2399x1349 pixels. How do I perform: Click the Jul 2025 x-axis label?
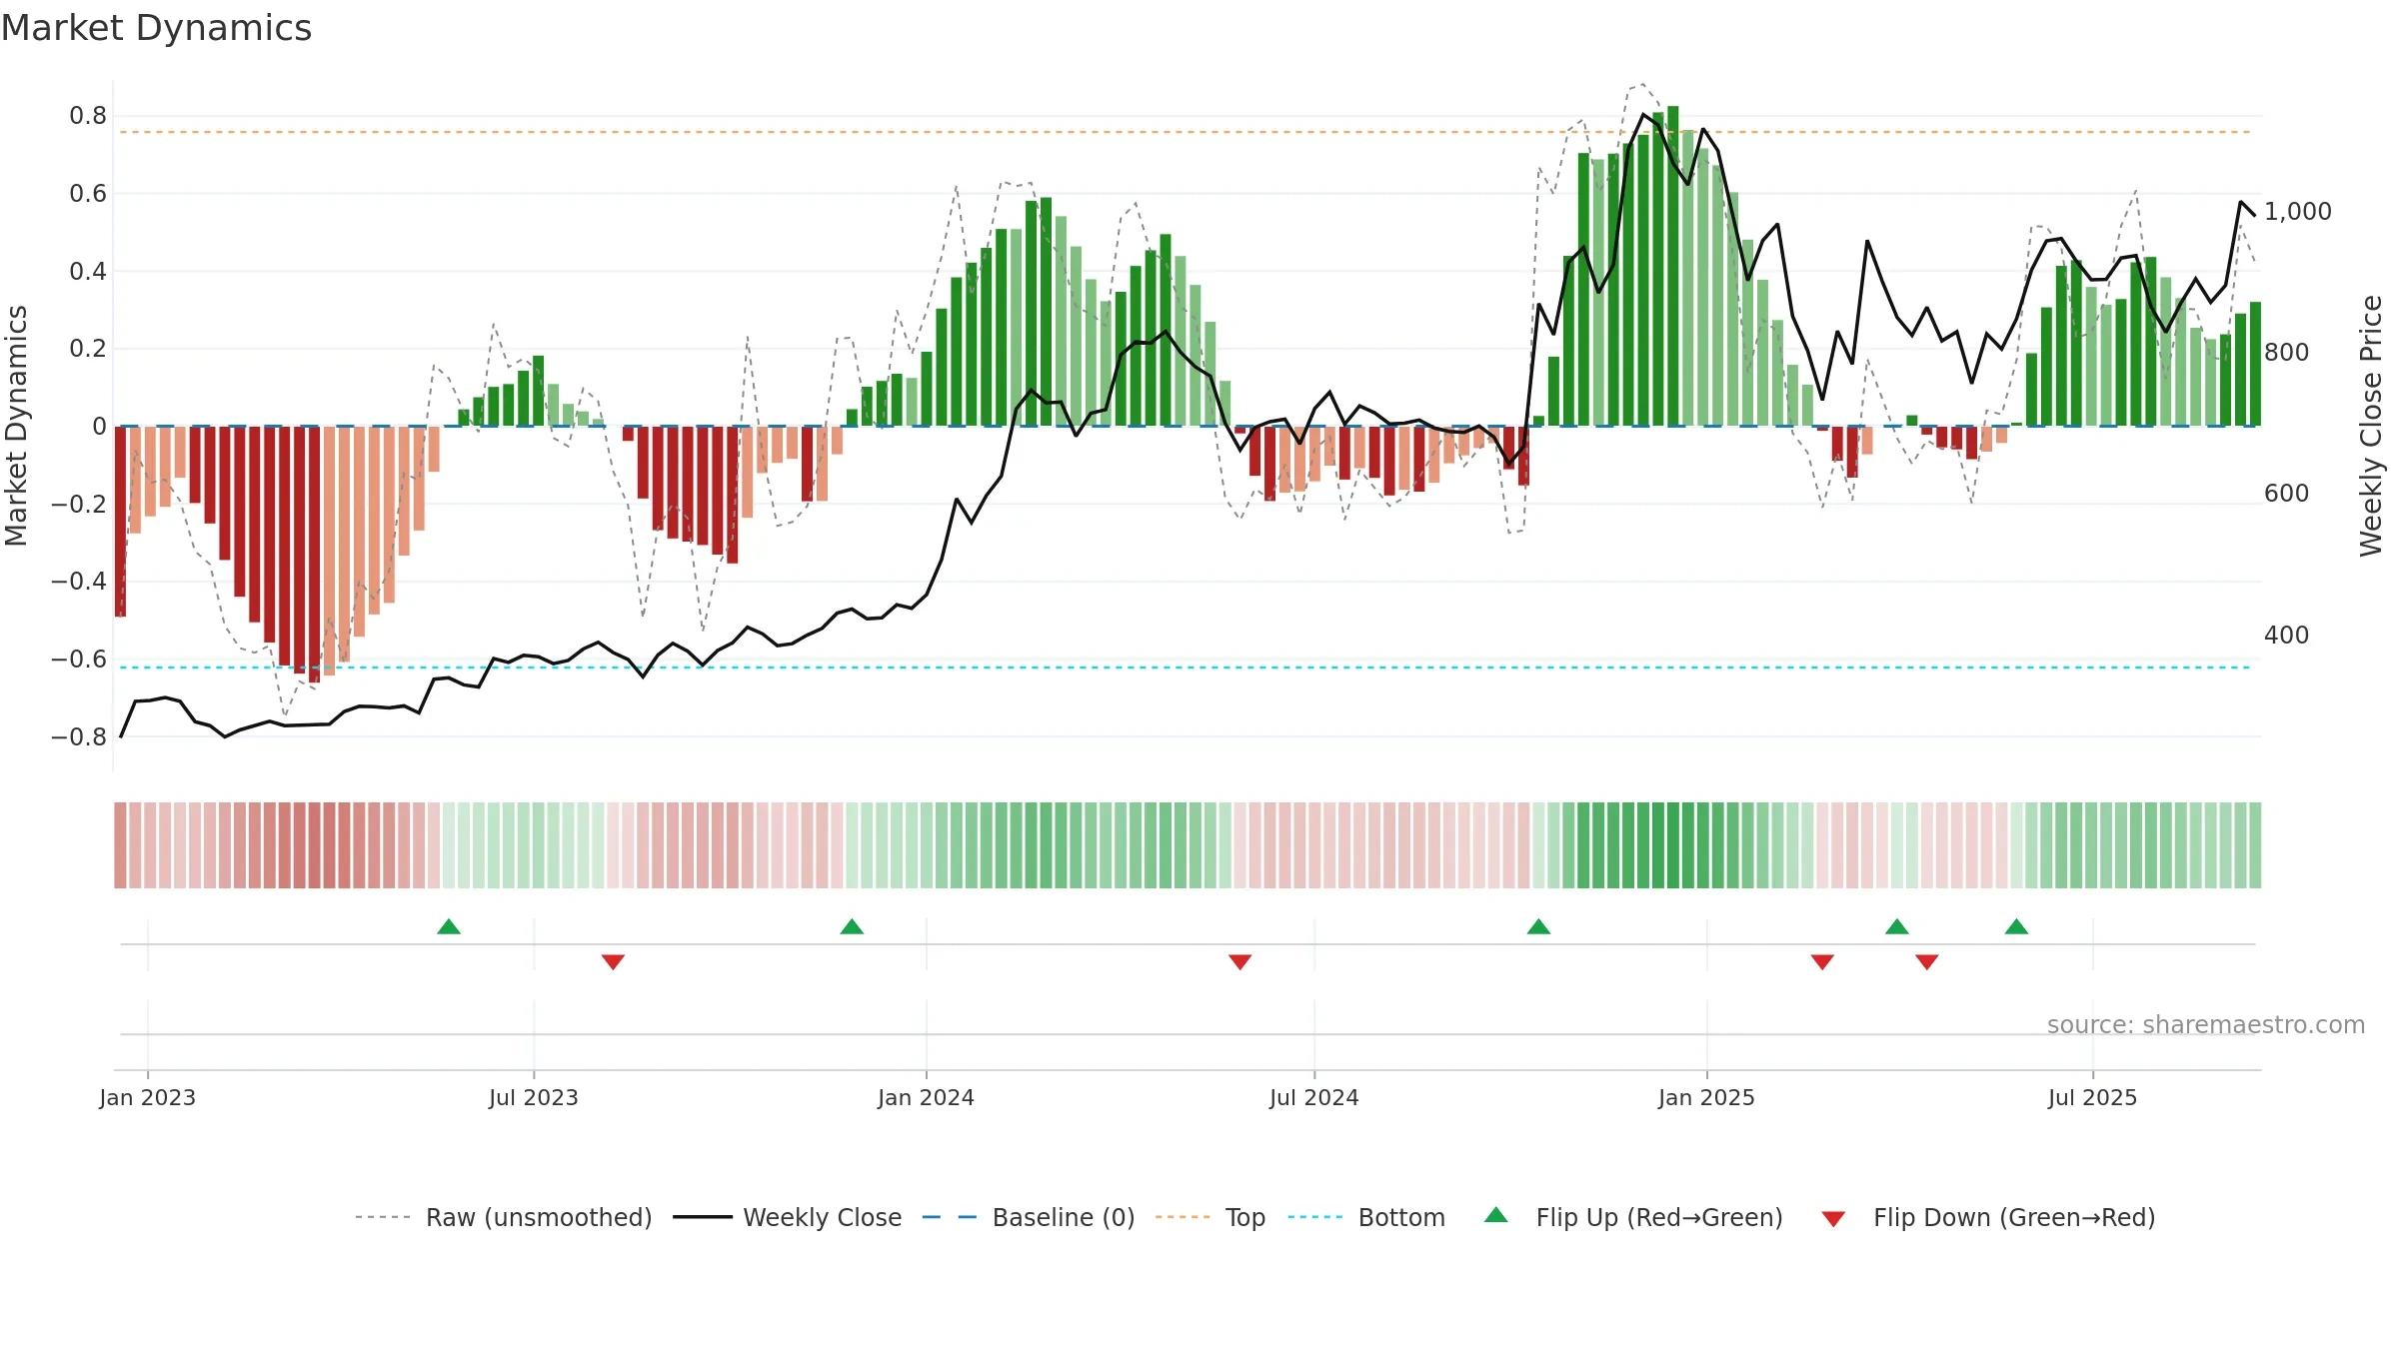pyautogui.click(x=2092, y=1097)
